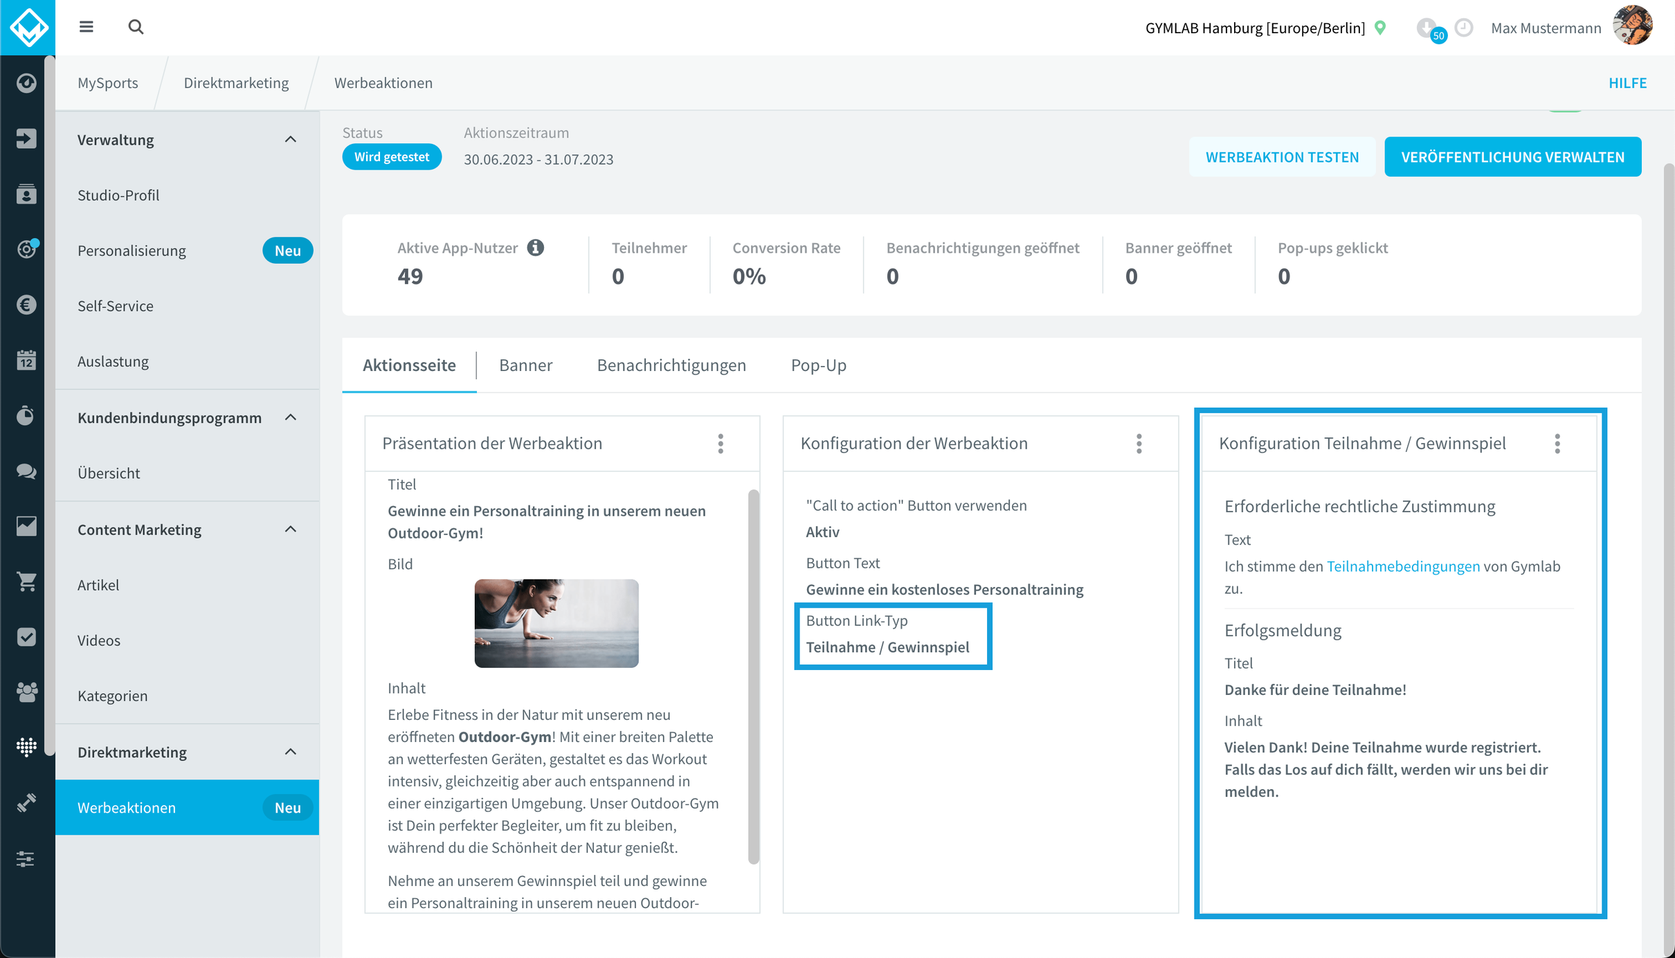The image size is (1675, 958).
Task: Open the hamburger menu
Action: tap(86, 27)
